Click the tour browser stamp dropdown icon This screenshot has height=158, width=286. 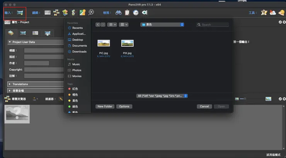coord(35,99)
